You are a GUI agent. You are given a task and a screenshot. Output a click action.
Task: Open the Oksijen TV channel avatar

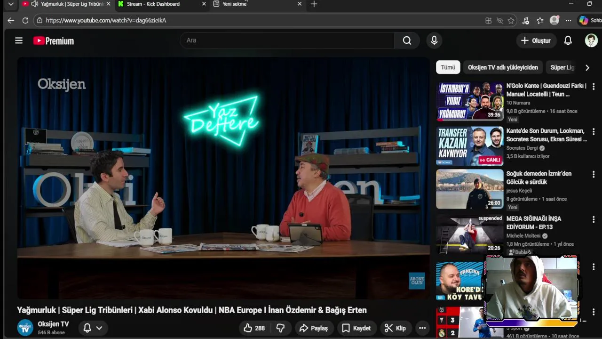25,328
